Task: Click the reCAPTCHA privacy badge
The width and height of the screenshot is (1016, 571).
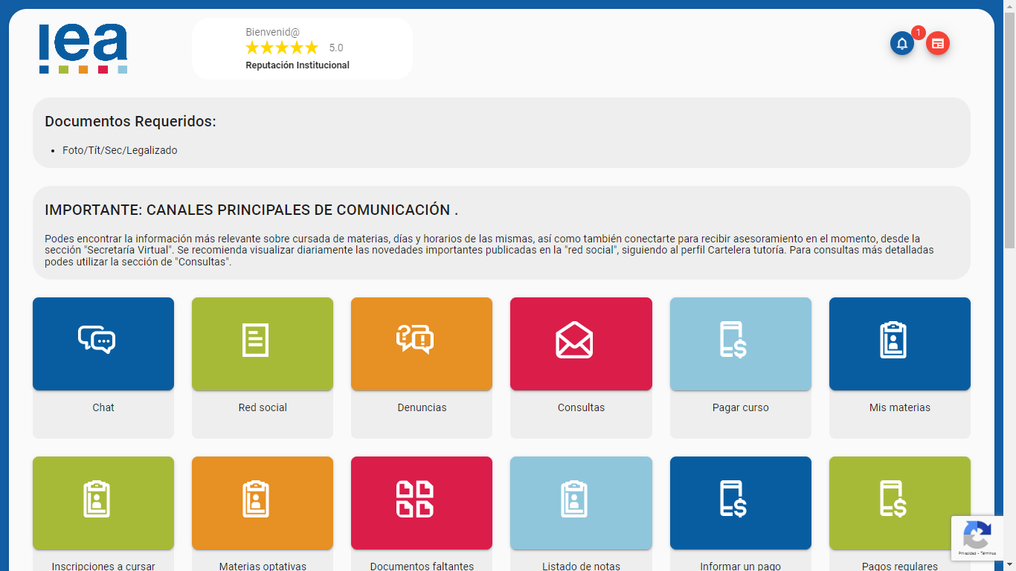Action: (x=977, y=538)
